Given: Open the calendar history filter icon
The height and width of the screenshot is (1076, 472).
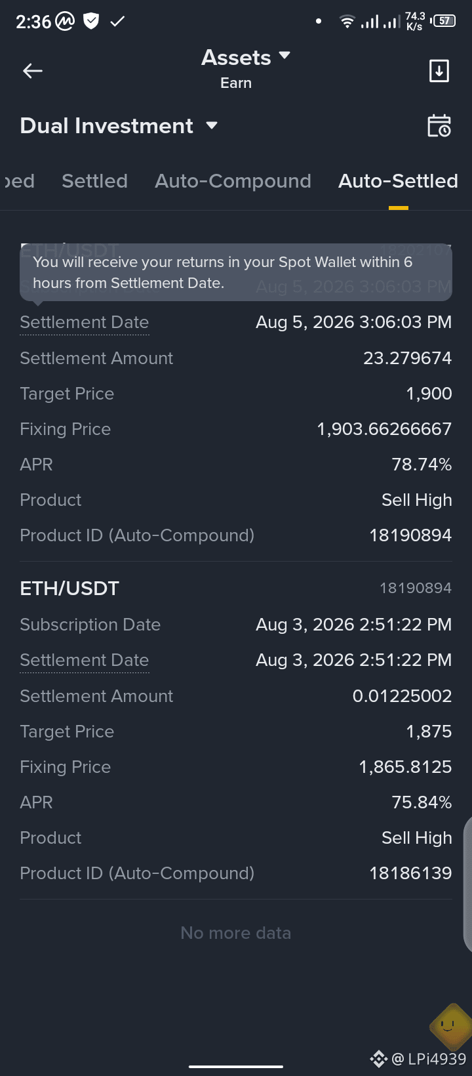Looking at the screenshot, I should 439,126.
